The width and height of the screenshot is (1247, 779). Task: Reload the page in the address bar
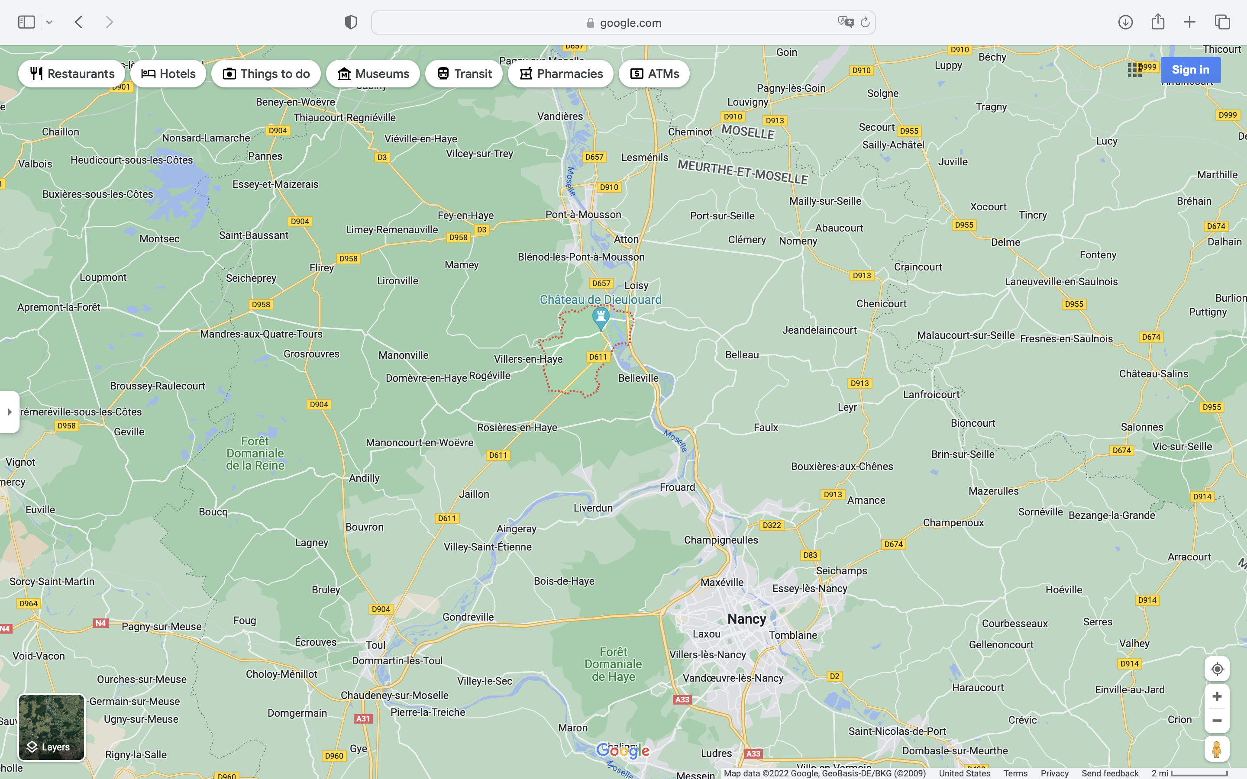click(x=865, y=22)
